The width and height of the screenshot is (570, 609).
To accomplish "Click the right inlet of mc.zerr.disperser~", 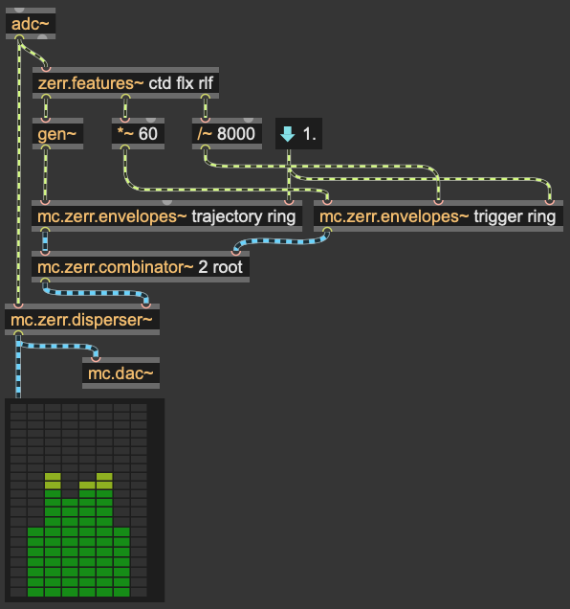I will 146,305.
